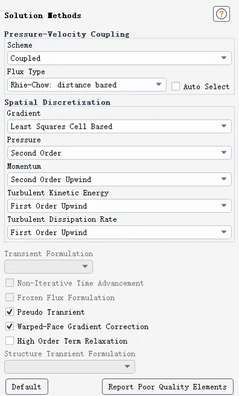Open the Solution Methods help icon
The image size is (239, 396).
222,14
